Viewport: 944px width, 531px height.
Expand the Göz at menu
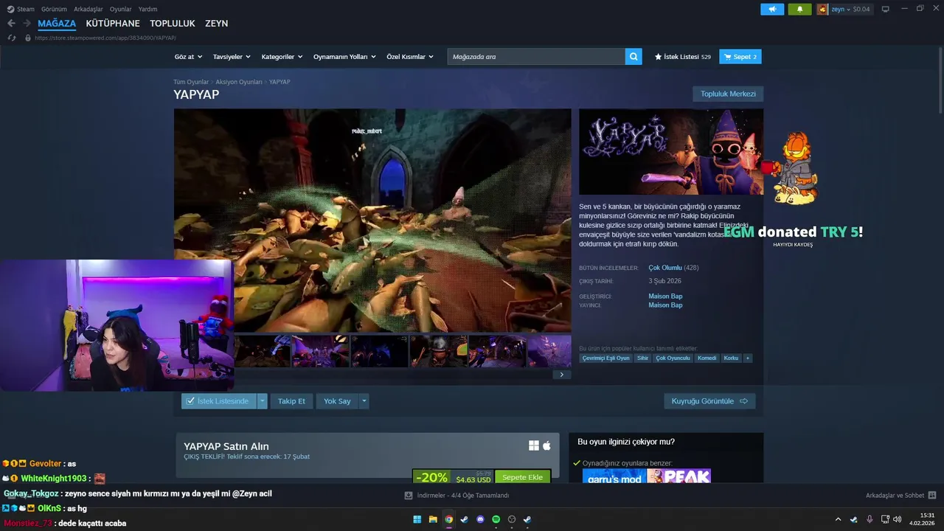point(188,57)
